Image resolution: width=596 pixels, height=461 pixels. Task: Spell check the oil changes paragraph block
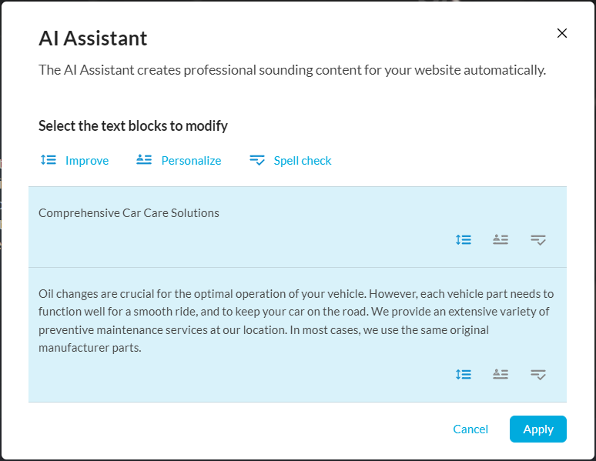tap(538, 375)
